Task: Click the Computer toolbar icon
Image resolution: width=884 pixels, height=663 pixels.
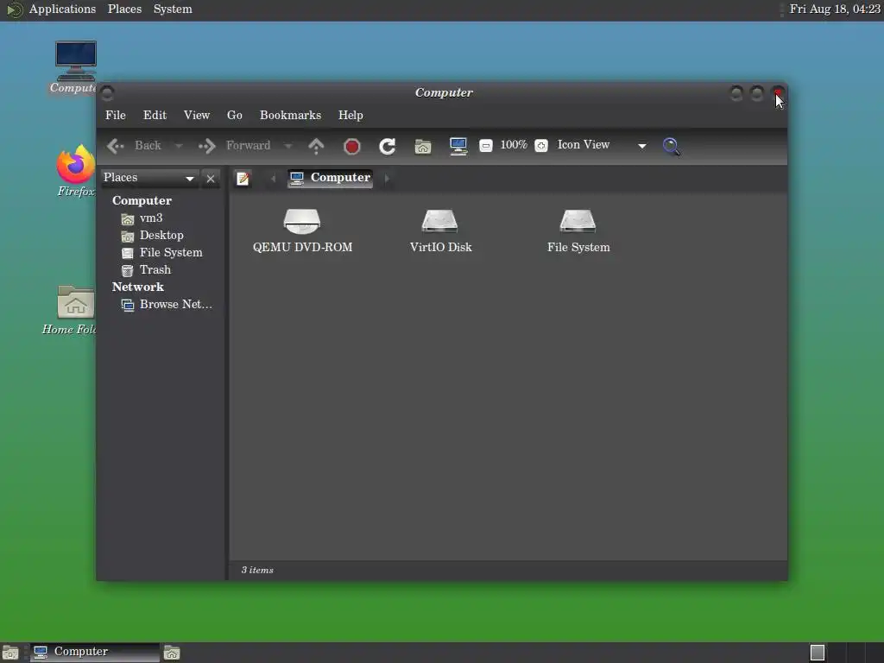Action: pos(458,146)
